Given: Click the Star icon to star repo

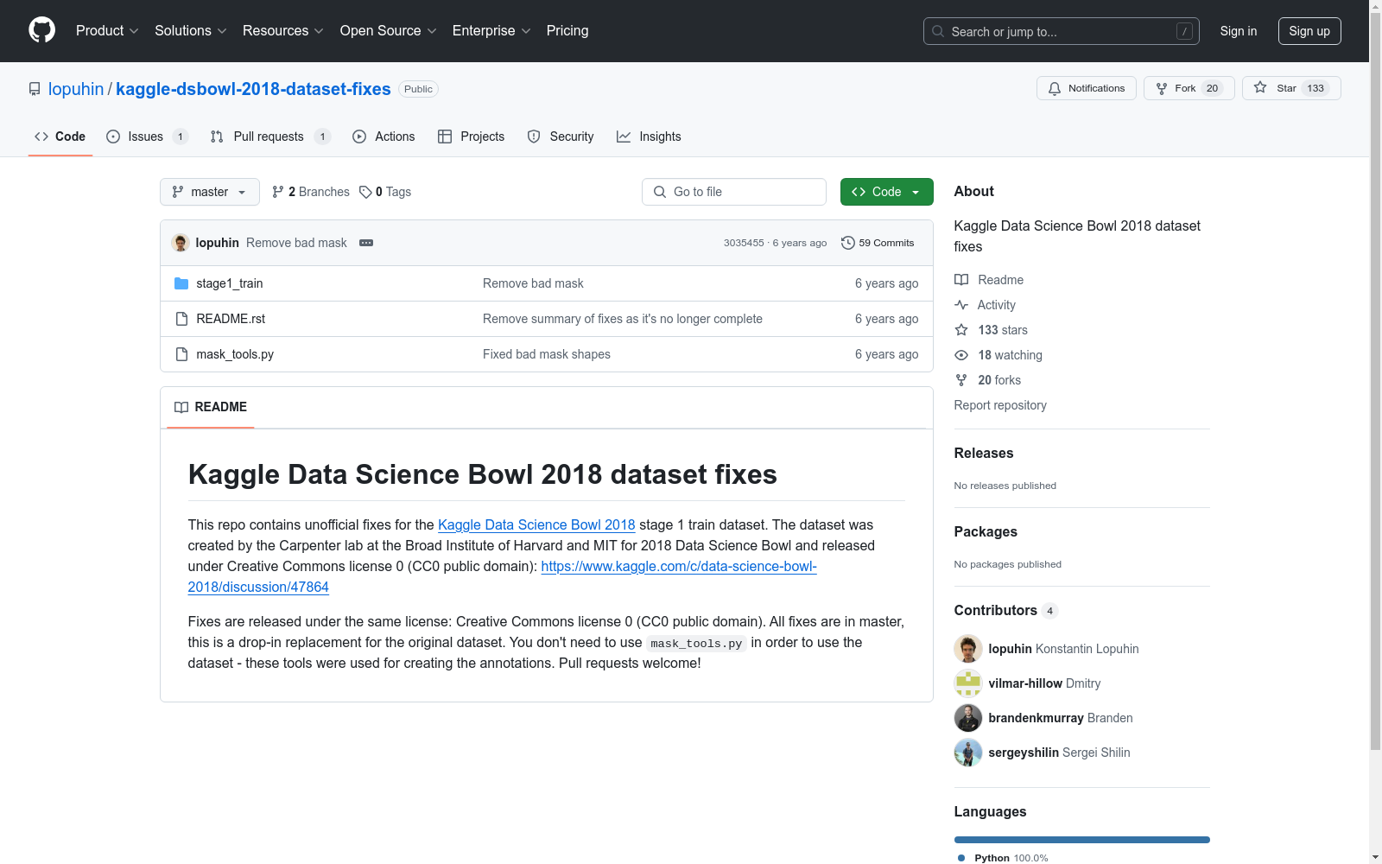Looking at the screenshot, I should (x=1262, y=87).
